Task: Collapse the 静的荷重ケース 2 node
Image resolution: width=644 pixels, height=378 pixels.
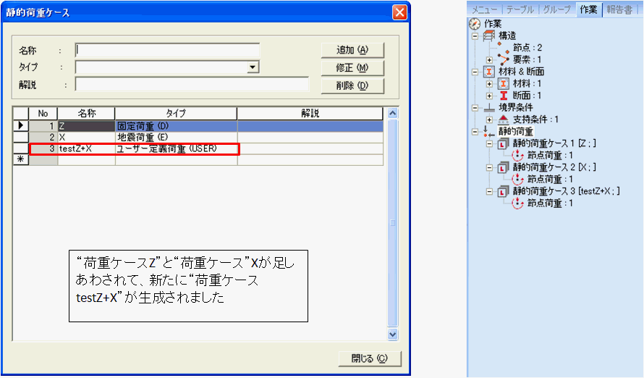Action: pyautogui.click(x=489, y=167)
